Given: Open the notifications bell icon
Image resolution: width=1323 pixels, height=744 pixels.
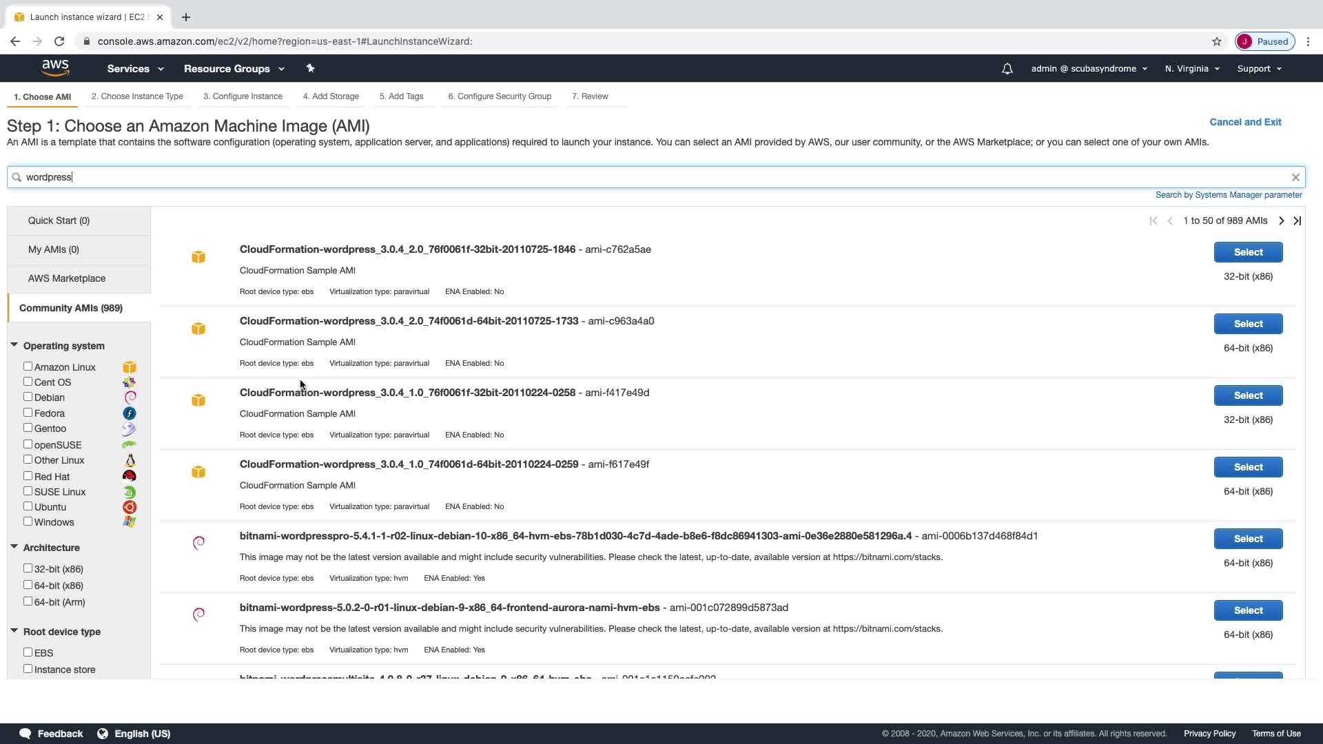Looking at the screenshot, I should coord(1007,69).
